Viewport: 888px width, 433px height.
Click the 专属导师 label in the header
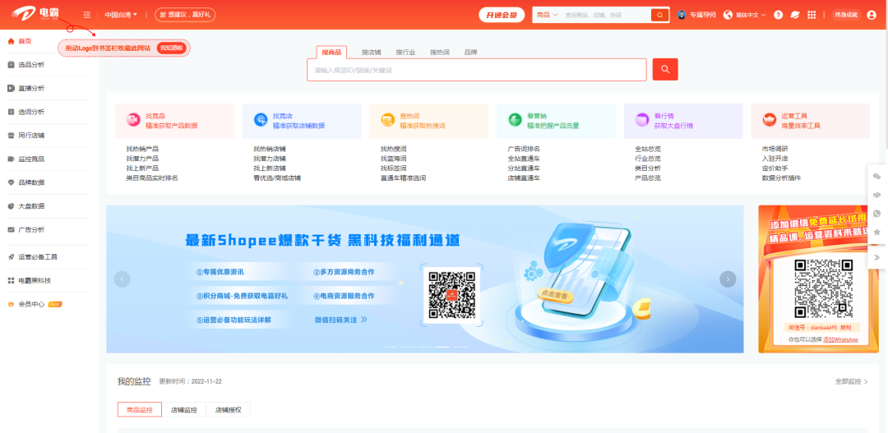tap(703, 15)
